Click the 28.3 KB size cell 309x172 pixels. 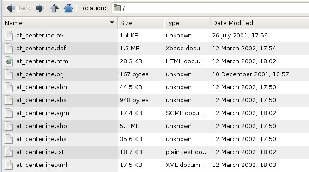[131, 61]
